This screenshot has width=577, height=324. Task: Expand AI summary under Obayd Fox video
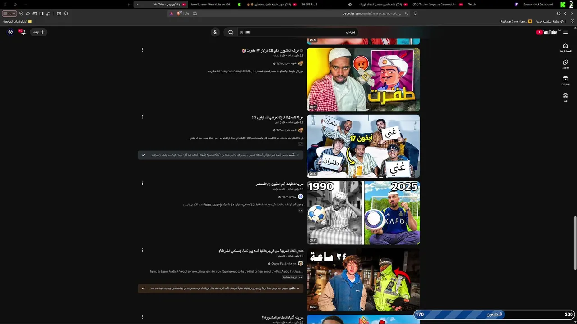coord(143,288)
